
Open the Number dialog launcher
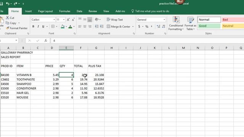(x=165, y=33)
